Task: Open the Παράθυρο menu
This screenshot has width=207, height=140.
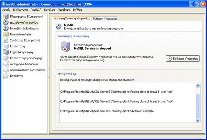Action: tap(64, 10)
